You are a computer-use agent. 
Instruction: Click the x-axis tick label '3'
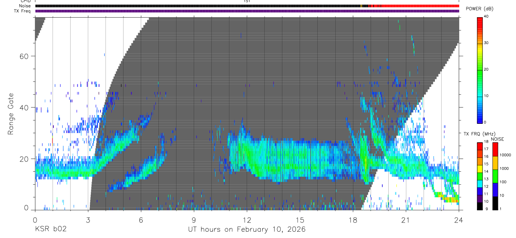coord(88,220)
